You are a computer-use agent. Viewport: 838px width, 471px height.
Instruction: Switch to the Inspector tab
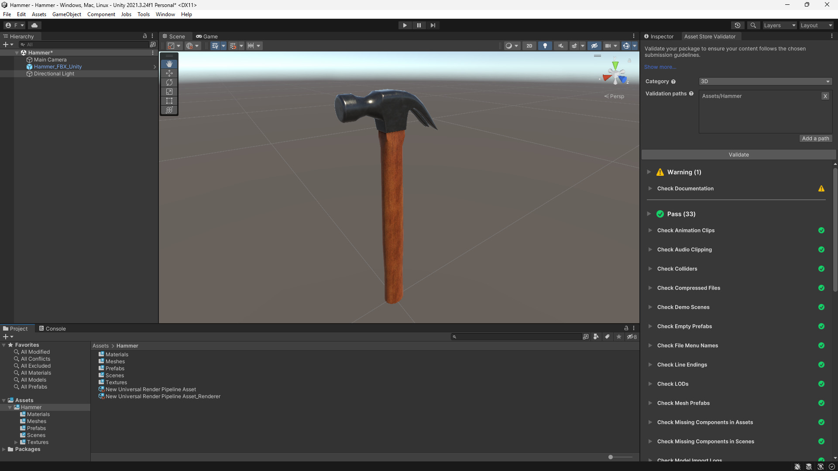(x=659, y=36)
